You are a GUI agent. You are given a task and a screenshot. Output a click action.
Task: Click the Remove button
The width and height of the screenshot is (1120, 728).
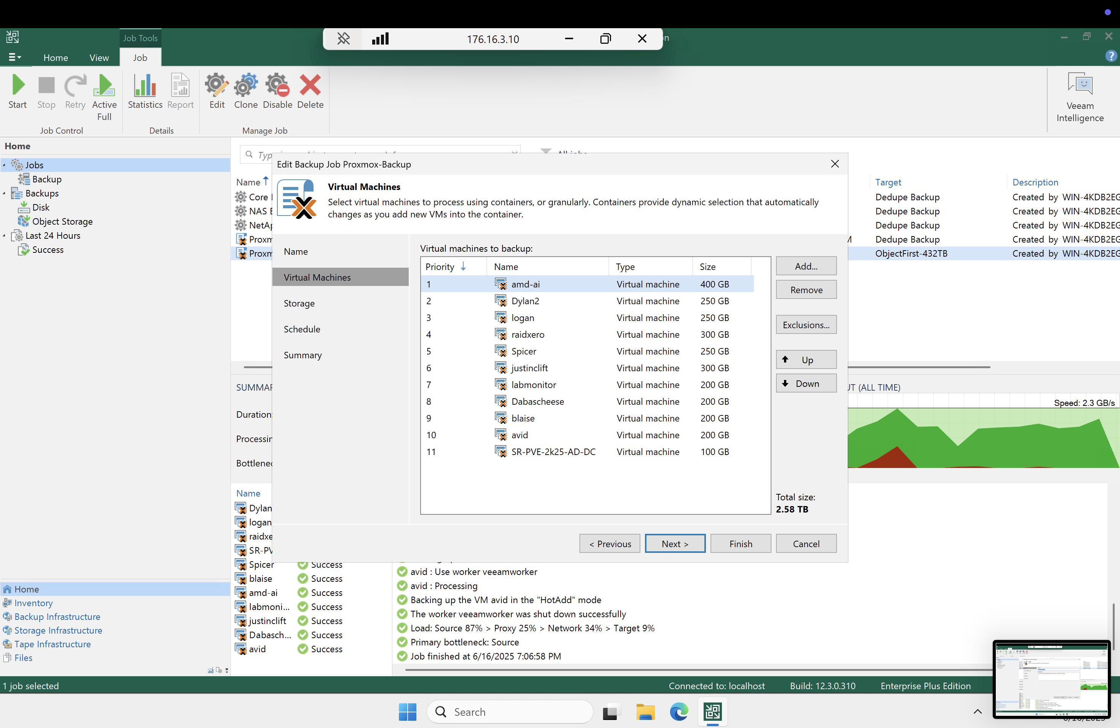[806, 290]
